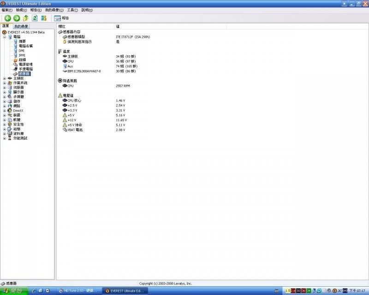Click the Windows 開始 Start button

click(x=14, y=291)
